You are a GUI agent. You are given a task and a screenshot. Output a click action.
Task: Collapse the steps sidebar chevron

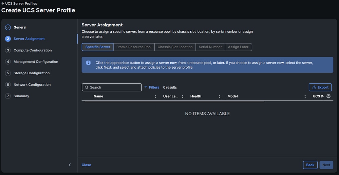(x=70, y=165)
